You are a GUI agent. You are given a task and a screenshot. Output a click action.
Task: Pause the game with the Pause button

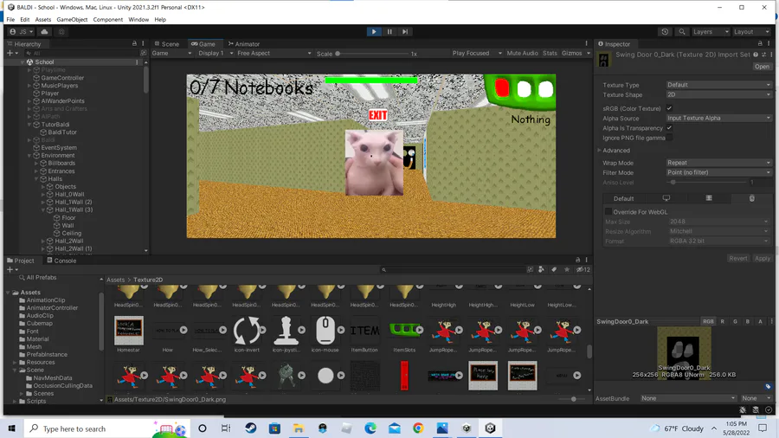(x=389, y=32)
